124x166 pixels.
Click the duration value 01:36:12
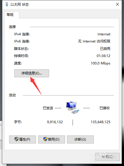(103, 56)
